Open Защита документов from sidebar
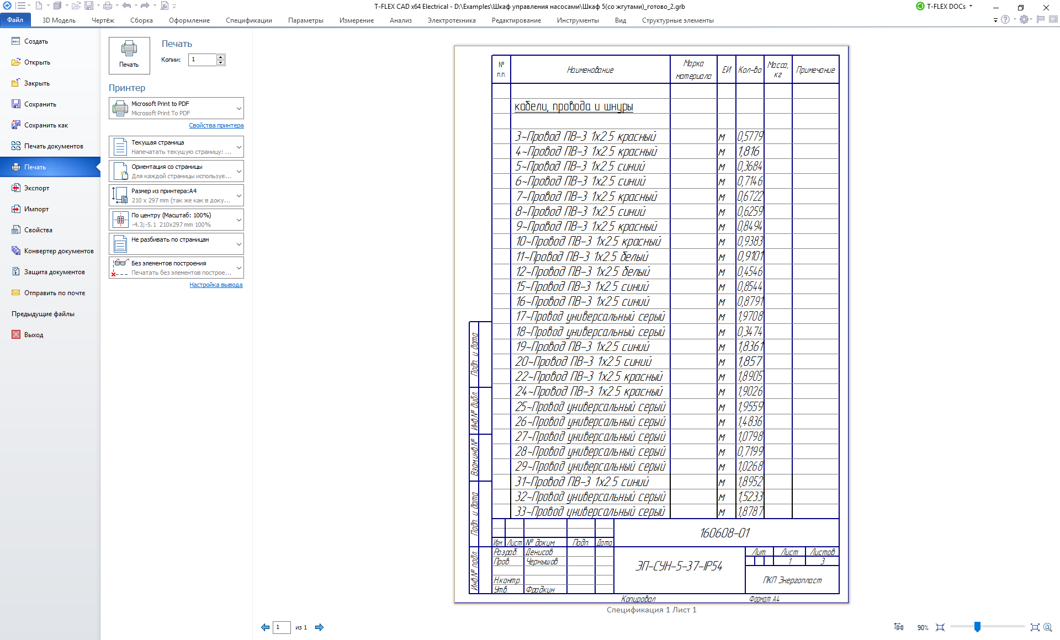 pyautogui.click(x=54, y=272)
